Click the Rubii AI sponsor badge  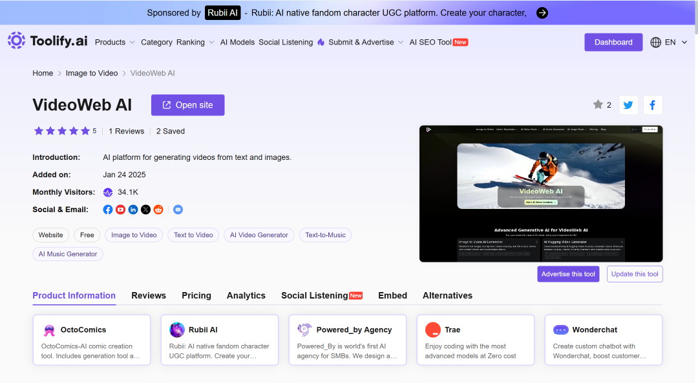pyautogui.click(x=222, y=13)
